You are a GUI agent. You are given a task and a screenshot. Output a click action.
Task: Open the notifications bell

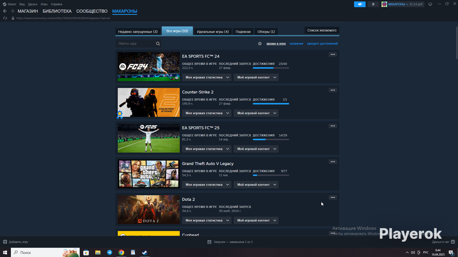[x=373, y=4]
